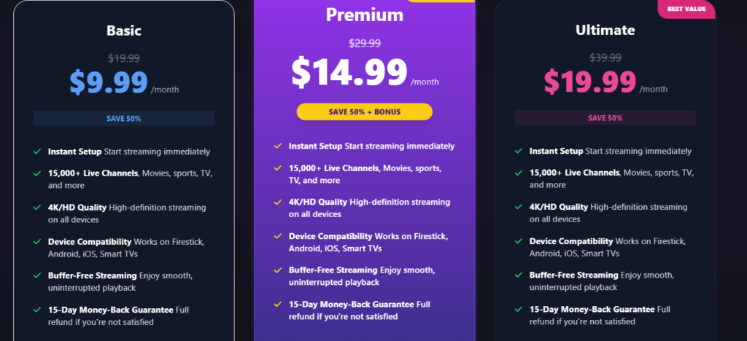The height and width of the screenshot is (341, 747).
Task: Click the Premium plan Device Compatibility checkmark
Action: [x=278, y=236]
